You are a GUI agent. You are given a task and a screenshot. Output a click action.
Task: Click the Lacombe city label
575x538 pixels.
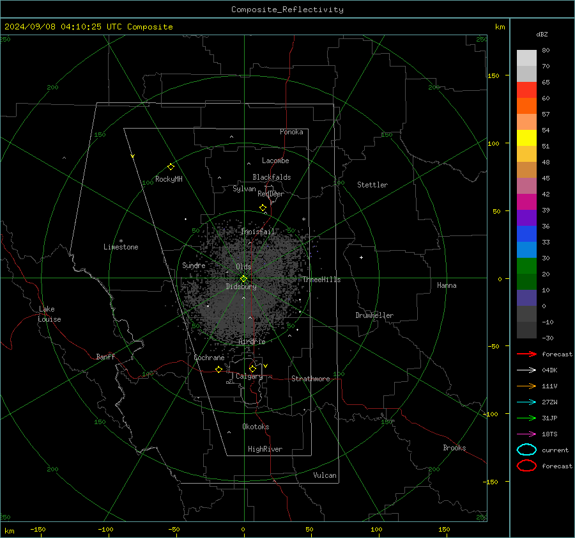pos(275,161)
